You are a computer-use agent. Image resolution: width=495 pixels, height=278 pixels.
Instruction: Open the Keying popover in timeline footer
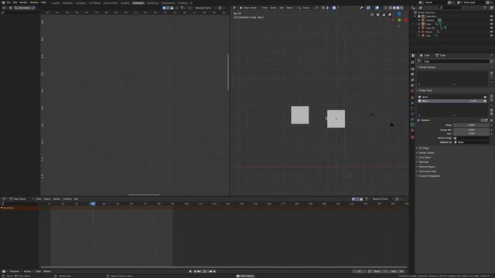point(28,271)
